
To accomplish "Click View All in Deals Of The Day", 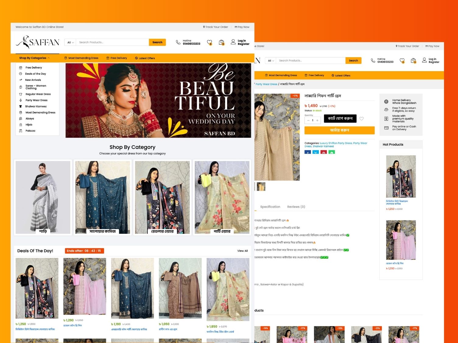I will (242, 251).
